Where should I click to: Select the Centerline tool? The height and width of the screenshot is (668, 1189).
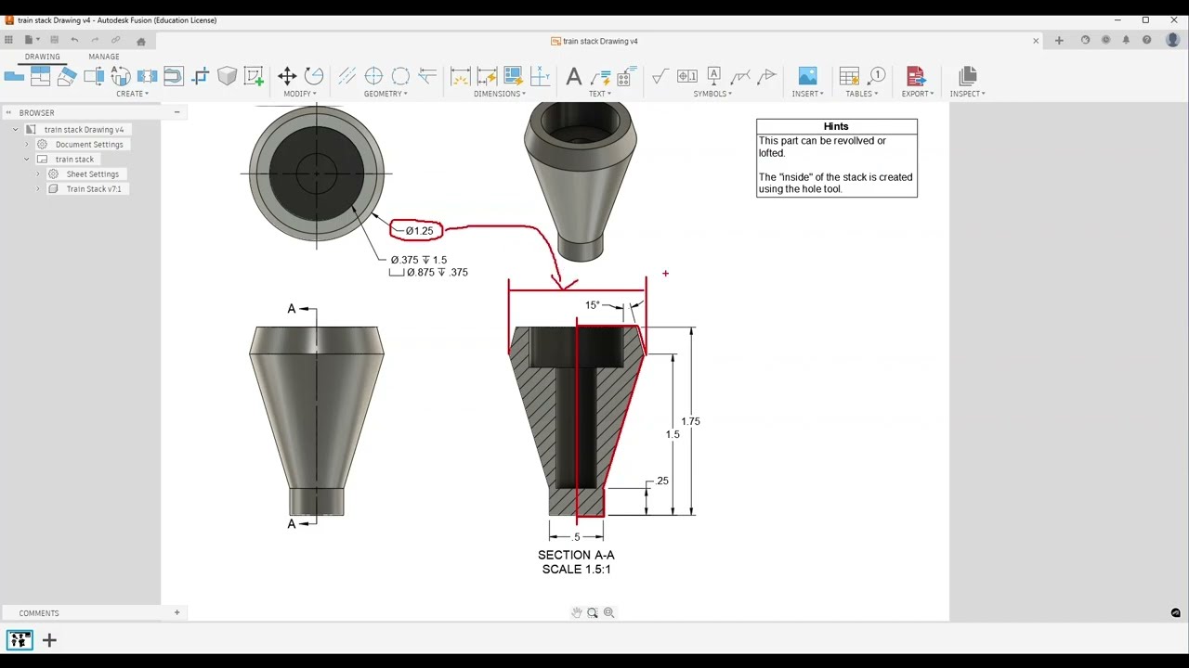346,76
